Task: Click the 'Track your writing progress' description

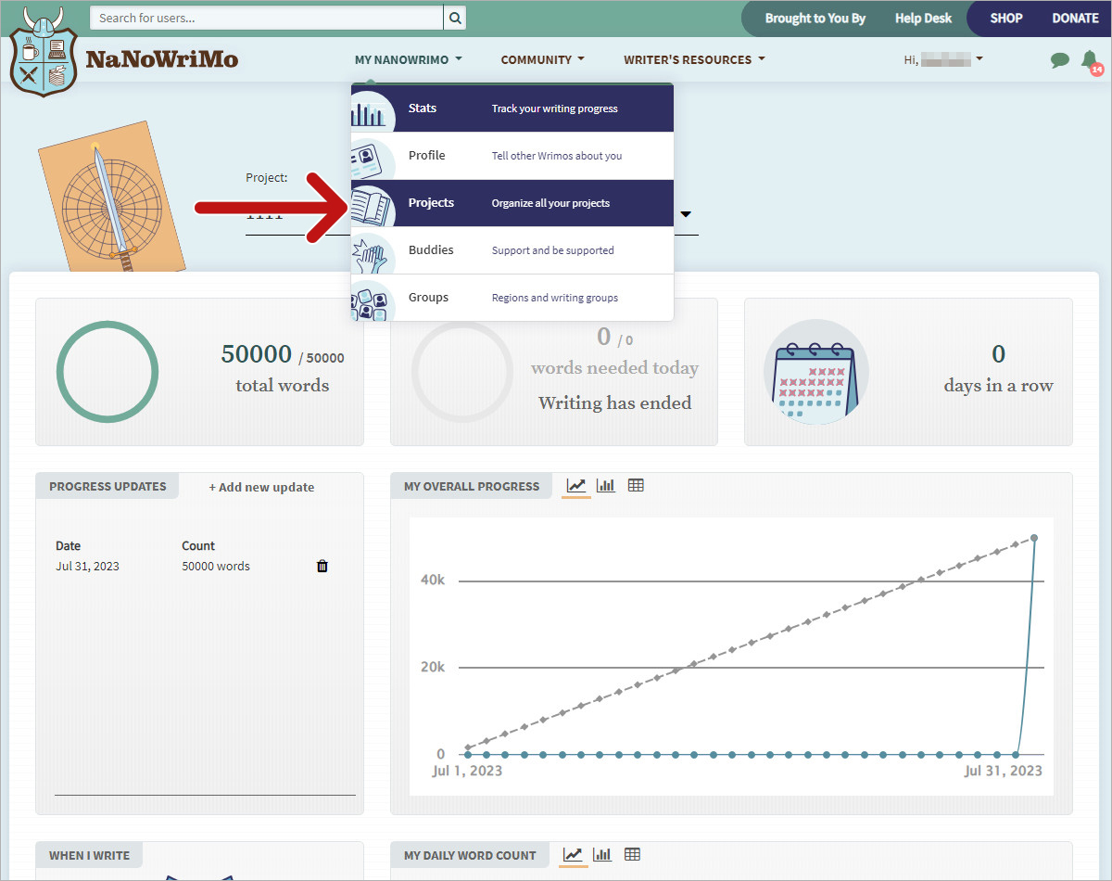Action: point(554,109)
